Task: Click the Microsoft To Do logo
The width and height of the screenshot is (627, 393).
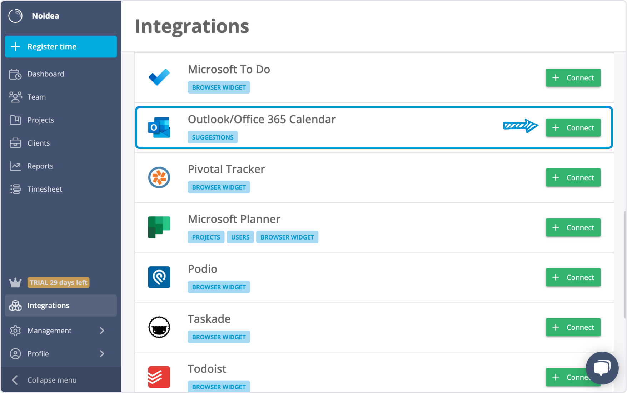Action: click(159, 77)
